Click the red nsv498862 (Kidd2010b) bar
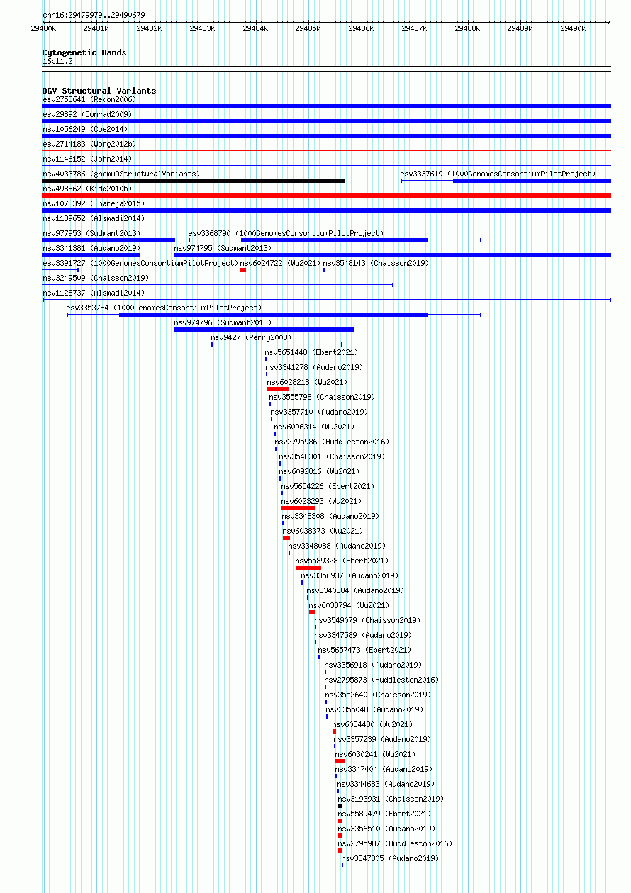The height and width of the screenshot is (893, 631). tap(326, 196)
